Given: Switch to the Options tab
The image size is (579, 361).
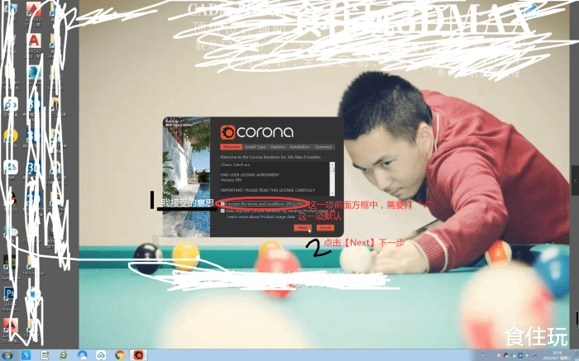Looking at the screenshot, I should [x=277, y=147].
